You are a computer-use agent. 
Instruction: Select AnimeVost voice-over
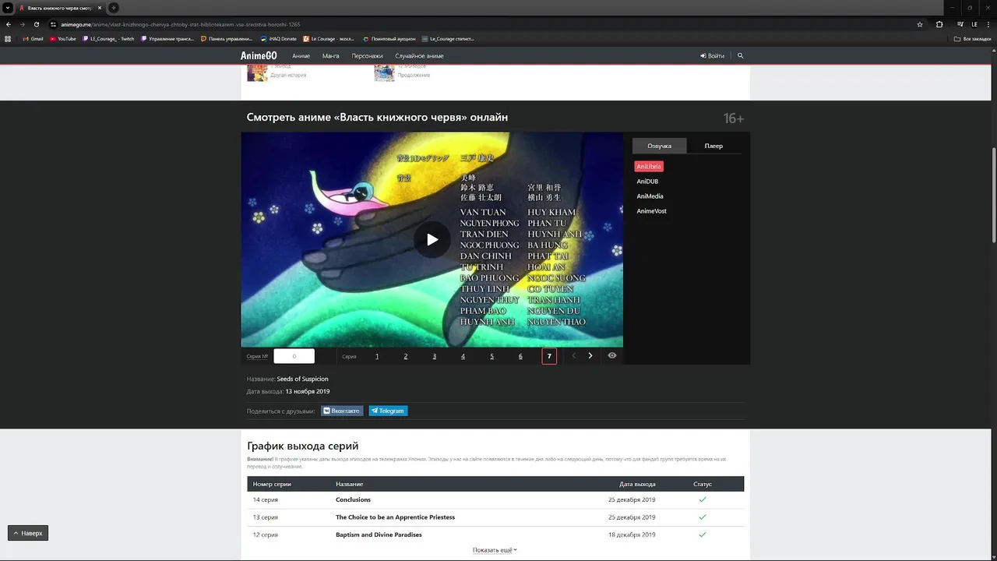[652, 211]
